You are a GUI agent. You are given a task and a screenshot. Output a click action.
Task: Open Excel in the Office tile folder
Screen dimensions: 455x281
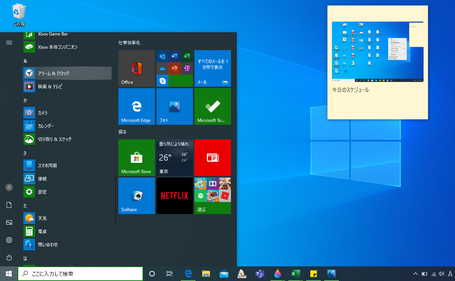point(187,56)
